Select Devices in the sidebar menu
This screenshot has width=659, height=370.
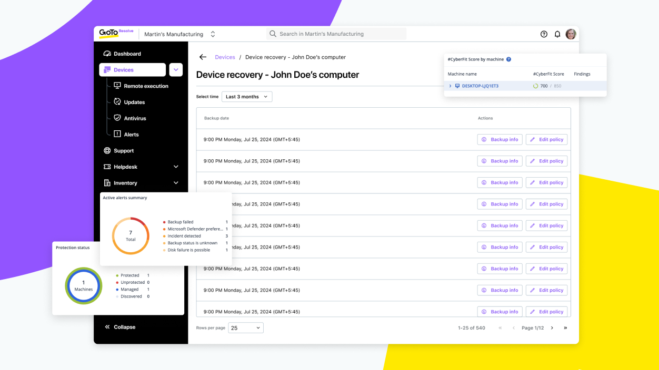click(x=122, y=69)
